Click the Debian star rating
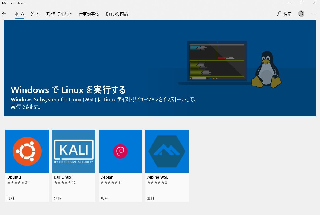Image resolution: width=320 pixels, height=215 pixels. tap(109, 182)
